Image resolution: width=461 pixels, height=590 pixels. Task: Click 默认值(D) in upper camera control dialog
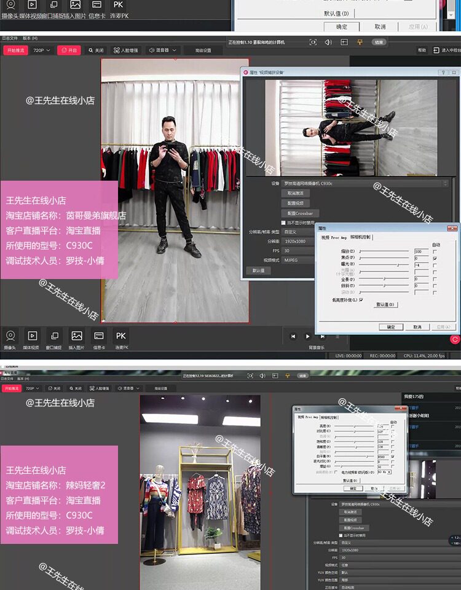click(385, 304)
